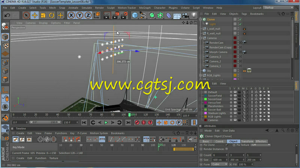Viewport: 300px width, 168px height.
Task: Toggle Render Instances checkbox
Action: (227, 149)
